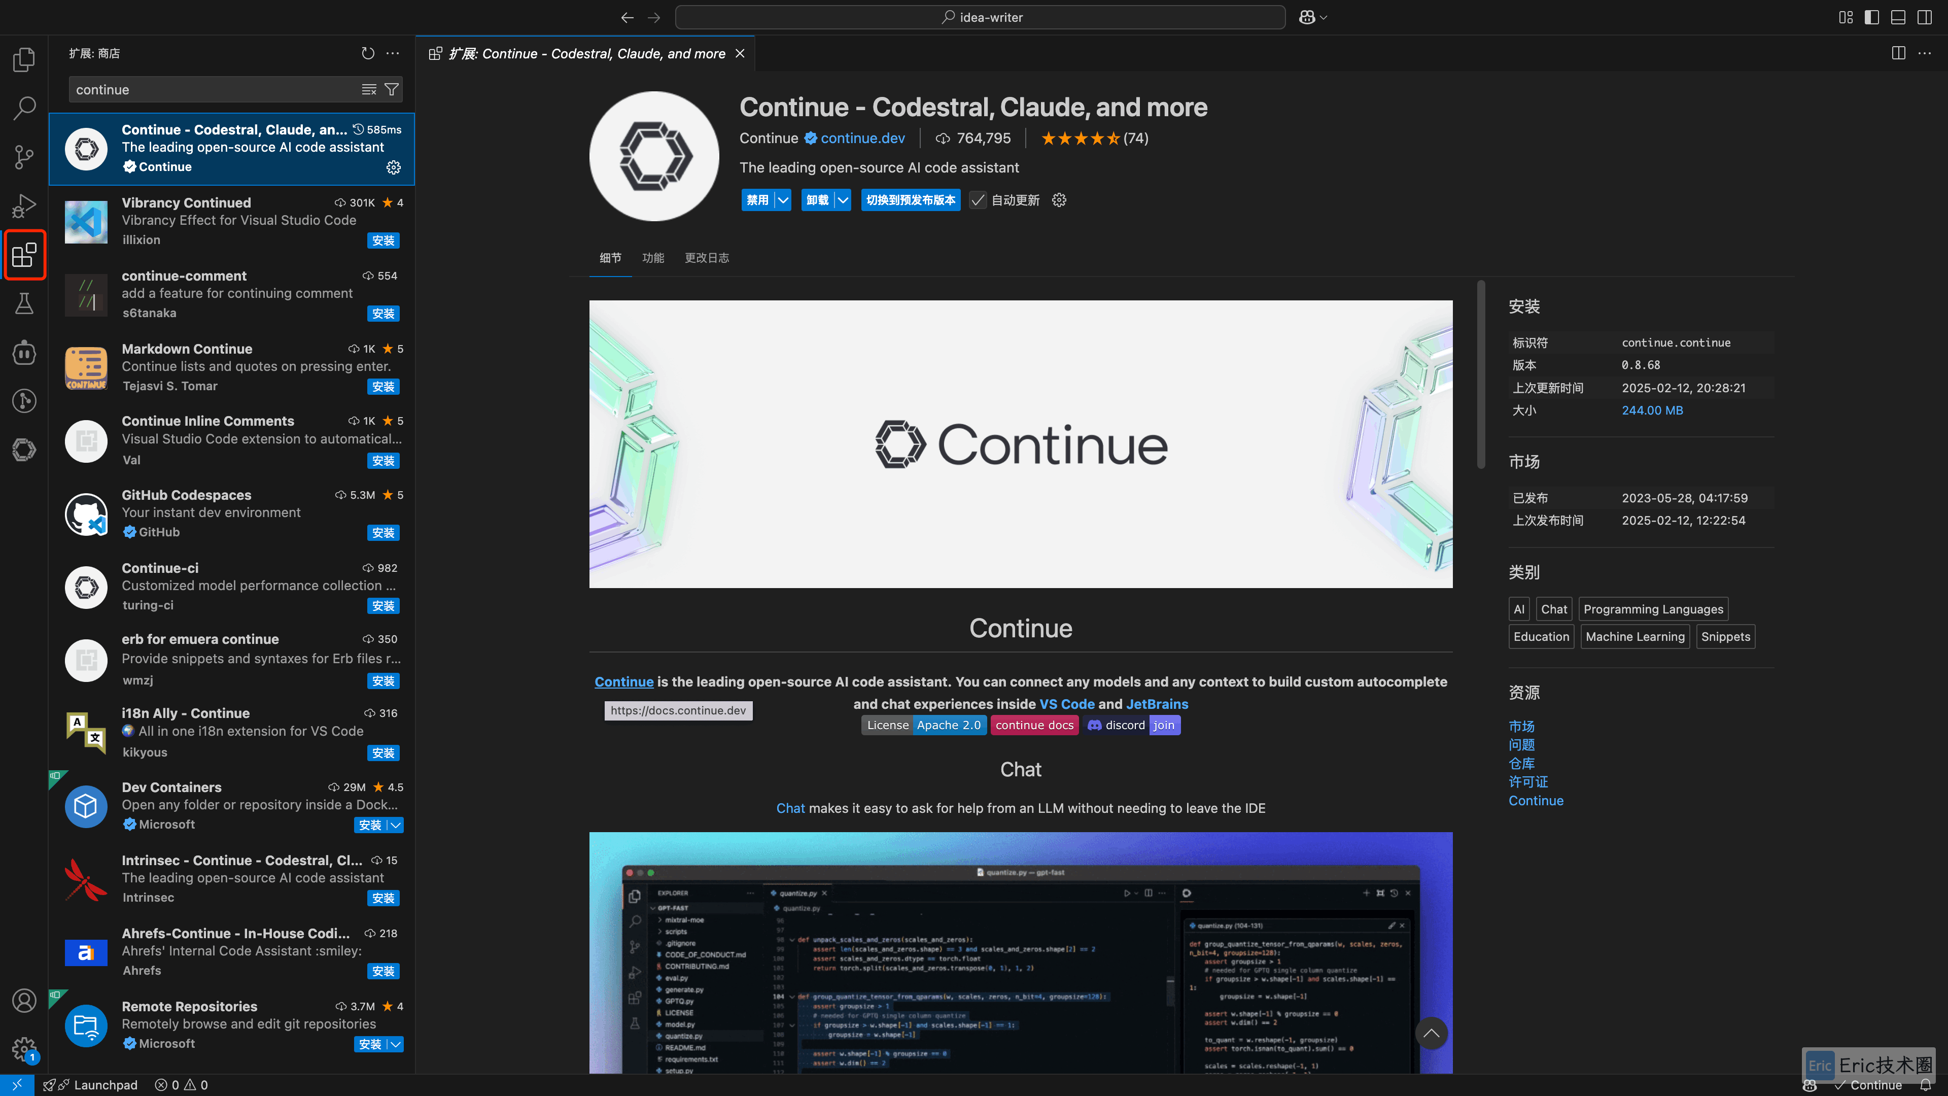
Task: Toggle the auto update checkbox
Action: tap(978, 200)
